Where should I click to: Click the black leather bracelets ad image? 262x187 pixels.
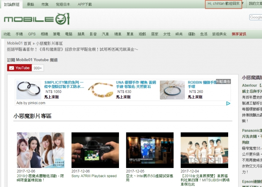[x=29, y=90]
